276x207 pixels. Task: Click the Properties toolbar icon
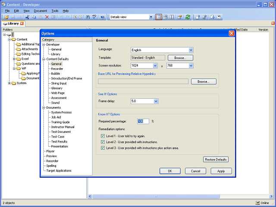(x=179, y=17)
